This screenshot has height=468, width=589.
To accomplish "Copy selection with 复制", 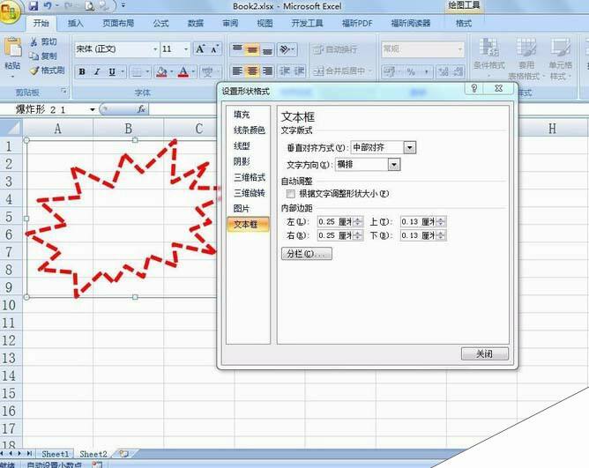I will (43, 56).
